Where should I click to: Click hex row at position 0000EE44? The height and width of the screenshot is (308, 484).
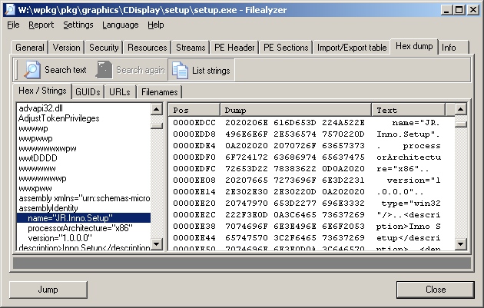coord(311,237)
